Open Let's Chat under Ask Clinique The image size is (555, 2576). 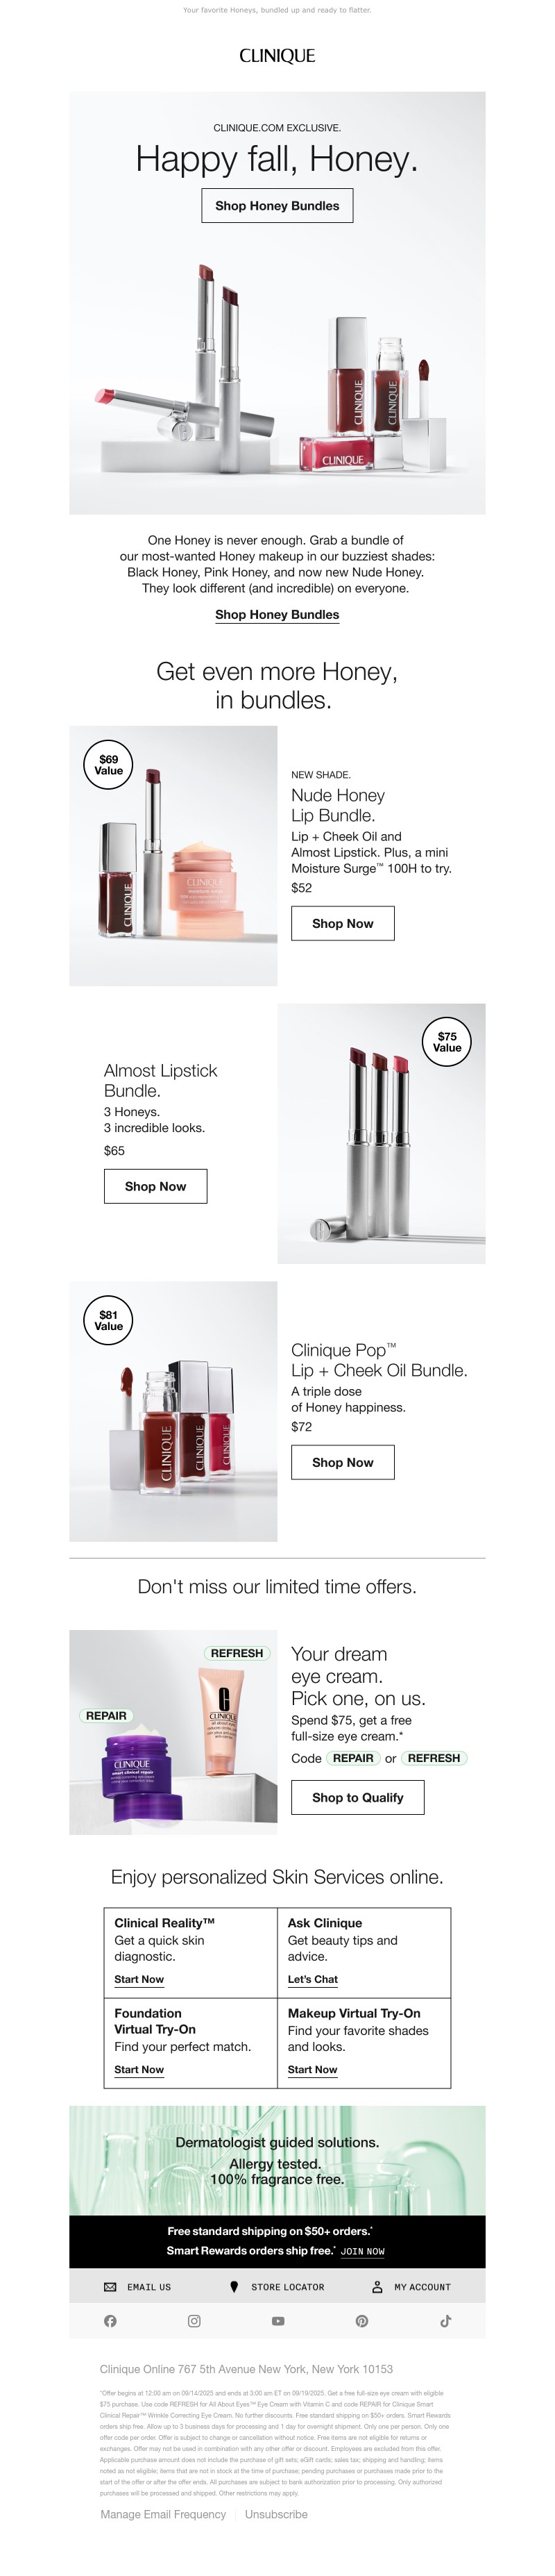[312, 1980]
